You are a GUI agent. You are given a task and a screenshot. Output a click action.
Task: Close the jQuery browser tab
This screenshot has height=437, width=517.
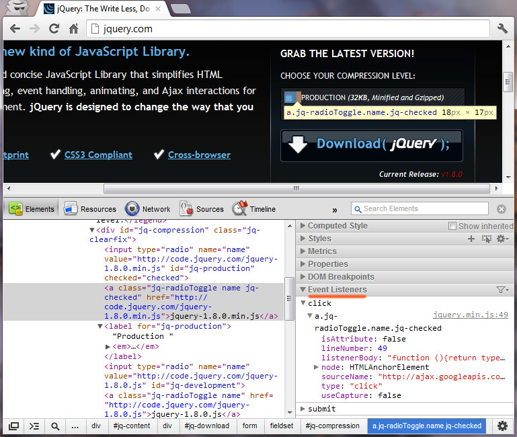point(158,9)
